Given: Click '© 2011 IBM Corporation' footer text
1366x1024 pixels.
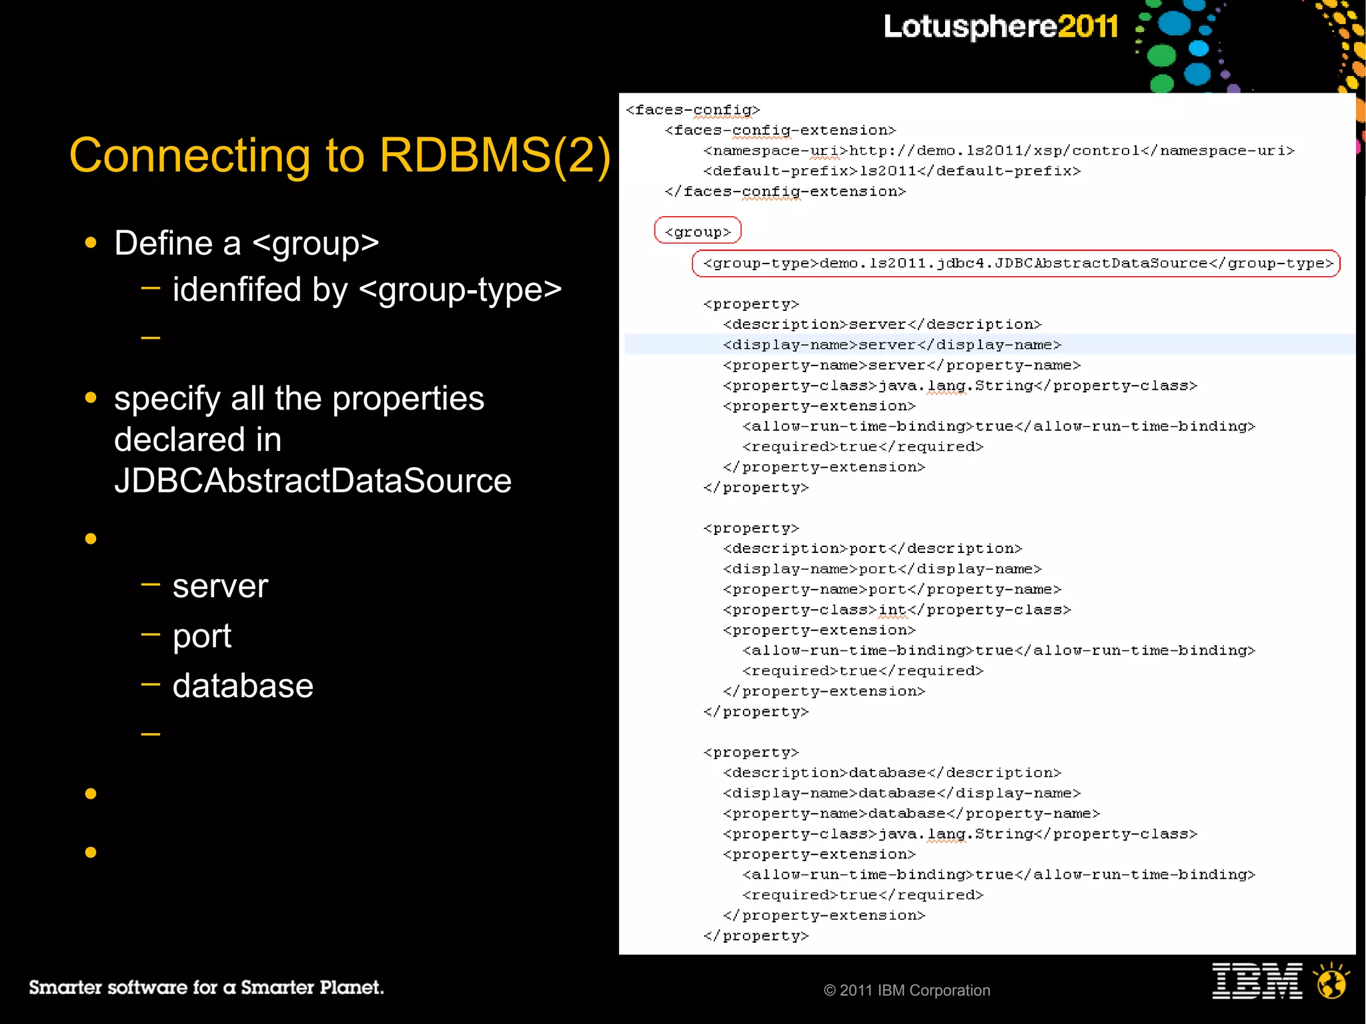Looking at the screenshot, I should 907,991.
